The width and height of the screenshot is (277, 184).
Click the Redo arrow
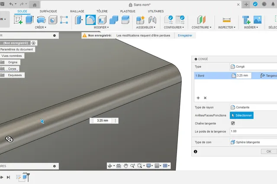coord(22,4)
